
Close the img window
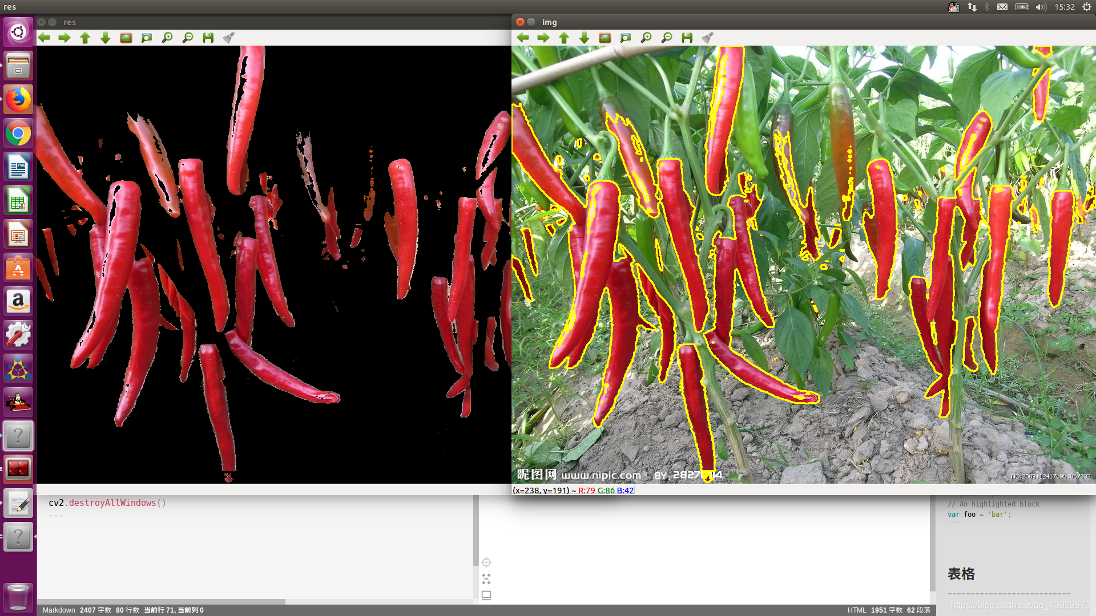pyautogui.click(x=520, y=22)
